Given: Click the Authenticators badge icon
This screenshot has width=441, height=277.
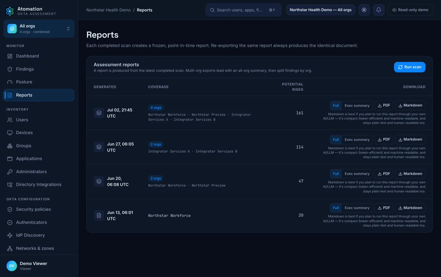Looking at the screenshot, I should click(10, 222).
